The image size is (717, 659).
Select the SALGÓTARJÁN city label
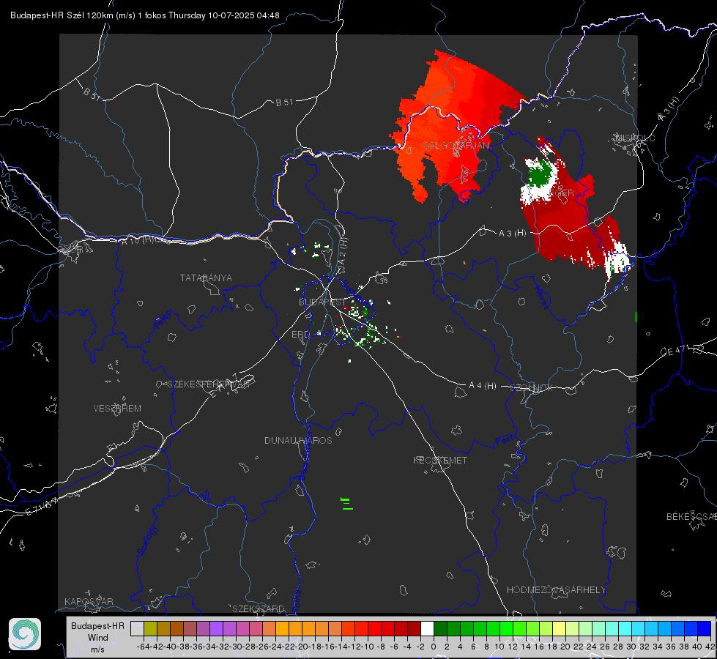456,146
